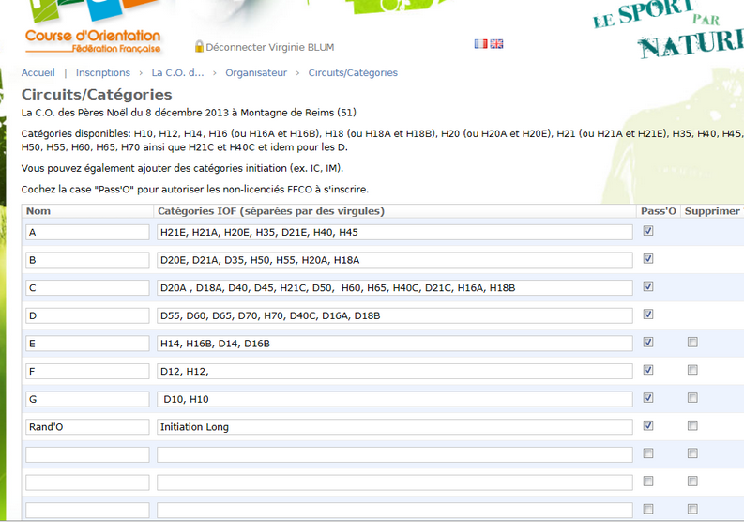Check Supprimer for Rand'O circuit
This screenshot has height=522, width=744.
click(692, 426)
